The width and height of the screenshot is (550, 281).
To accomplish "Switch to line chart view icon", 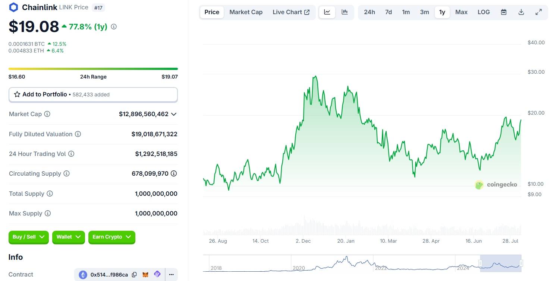I will tap(327, 12).
